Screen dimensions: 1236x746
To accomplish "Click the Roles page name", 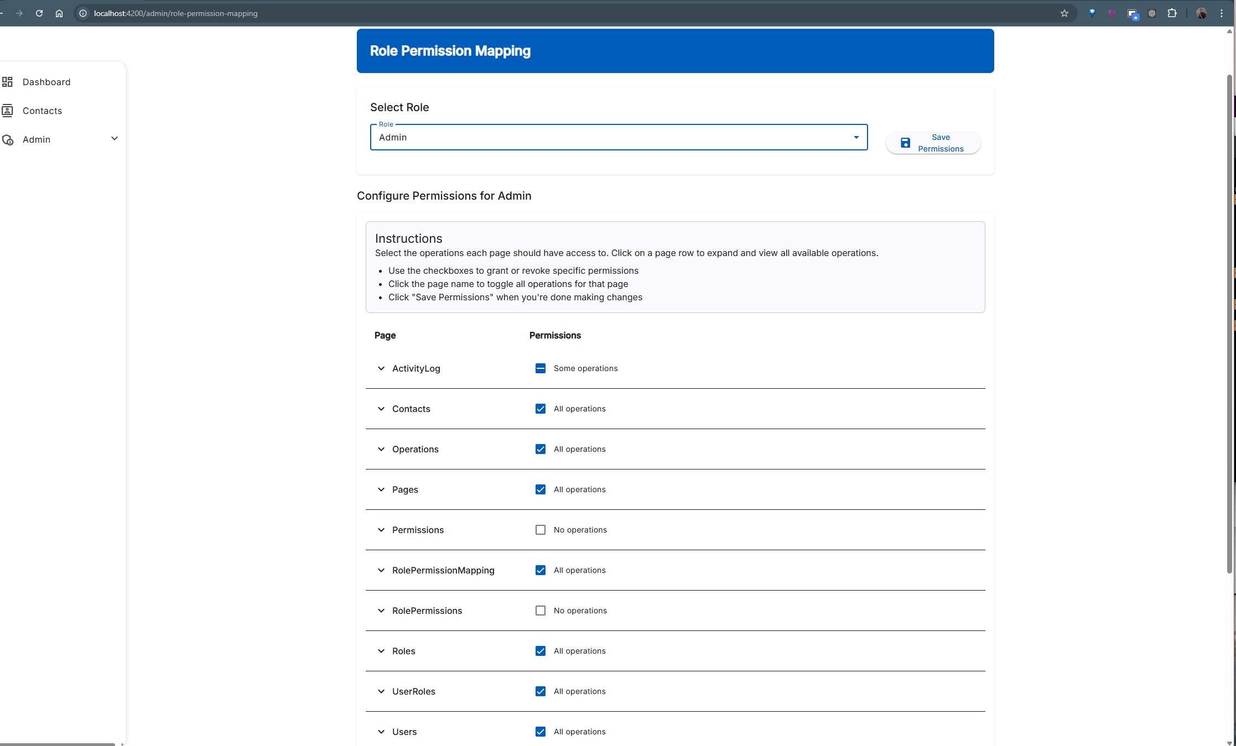I will [403, 651].
